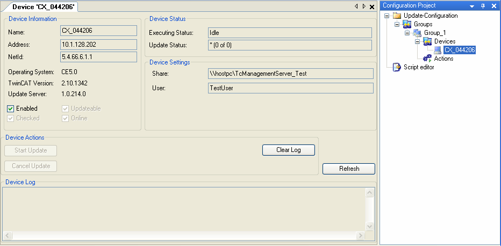Click Operating System value CE5.0
The height and width of the screenshot is (246, 501).
[x=69, y=72]
